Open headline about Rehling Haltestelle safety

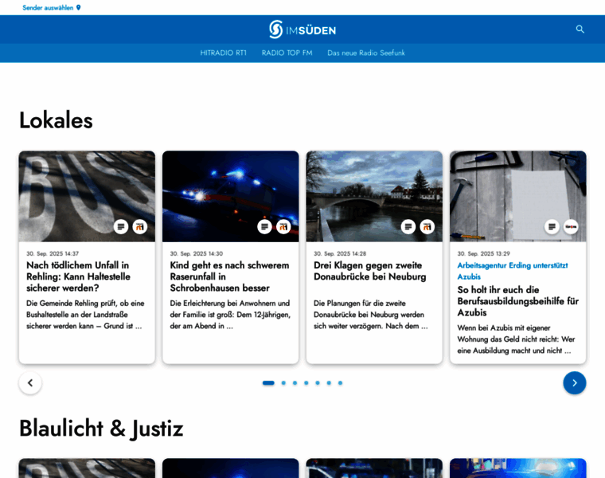pyautogui.click(x=78, y=276)
